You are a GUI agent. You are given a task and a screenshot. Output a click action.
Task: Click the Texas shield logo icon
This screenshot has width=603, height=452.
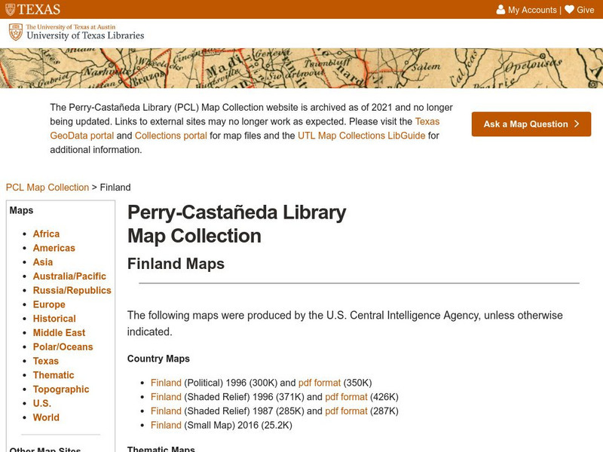point(8,10)
